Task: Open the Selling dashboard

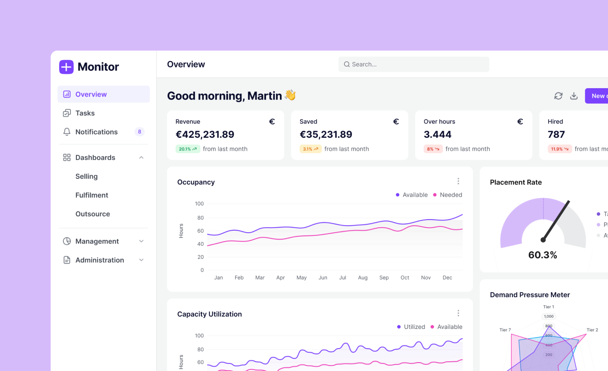Action: pos(87,176)
